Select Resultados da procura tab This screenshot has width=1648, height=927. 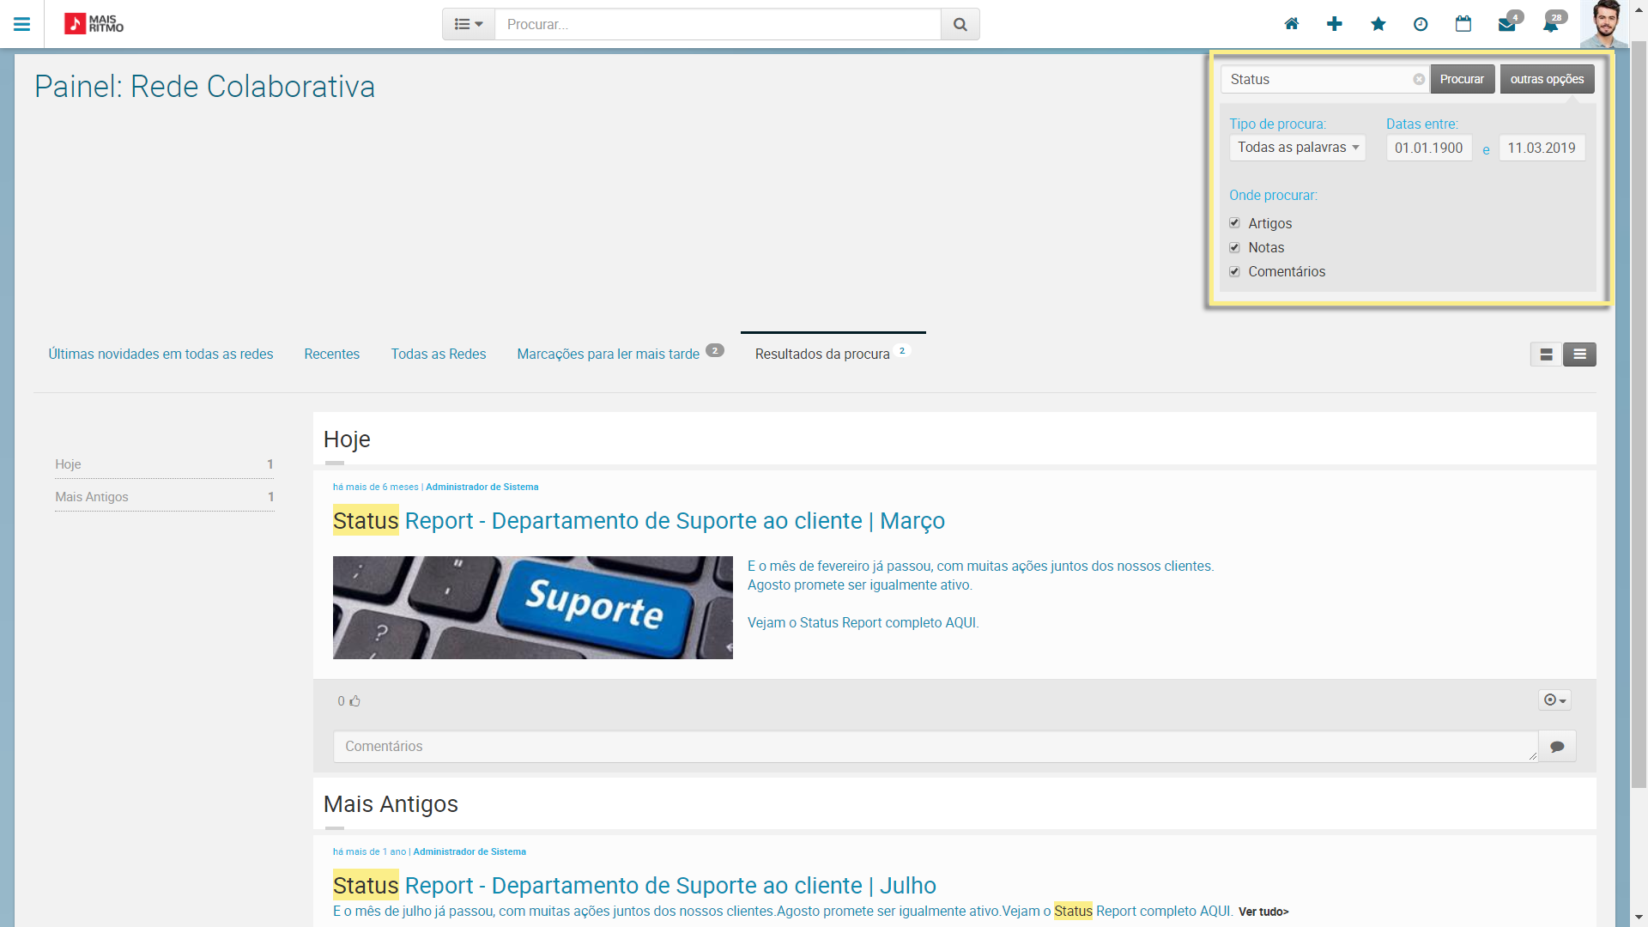pos(831,354)
